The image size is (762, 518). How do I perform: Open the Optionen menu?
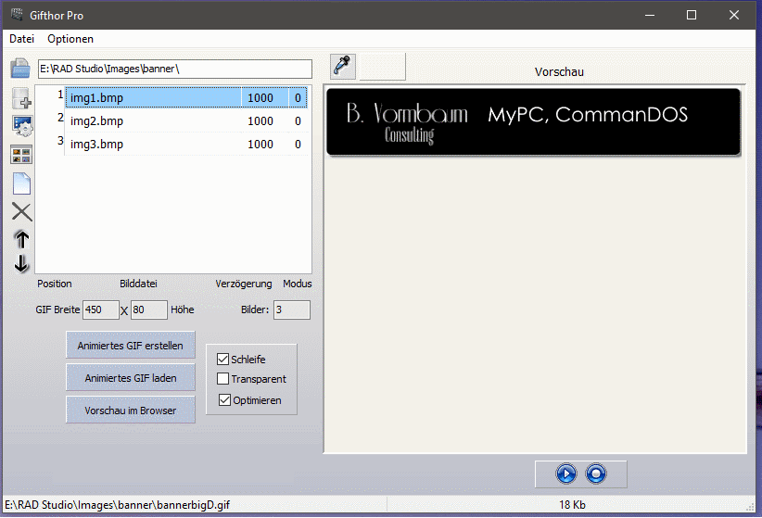coord(70,39)
